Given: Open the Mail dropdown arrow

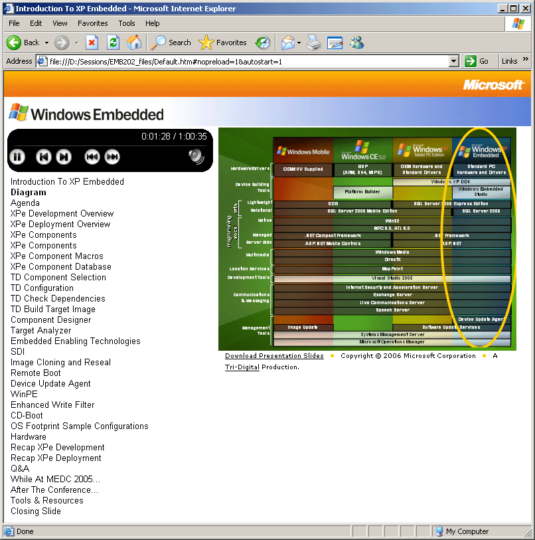Looking at the screenshot, I should pyautogui.click(x=299, y=43).
